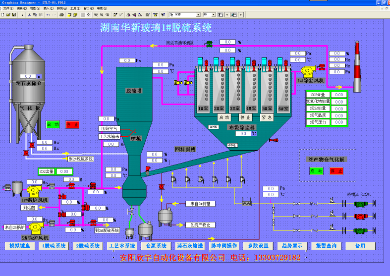Click the 仓泵系统 navigation button

click(x=156, y=246)
